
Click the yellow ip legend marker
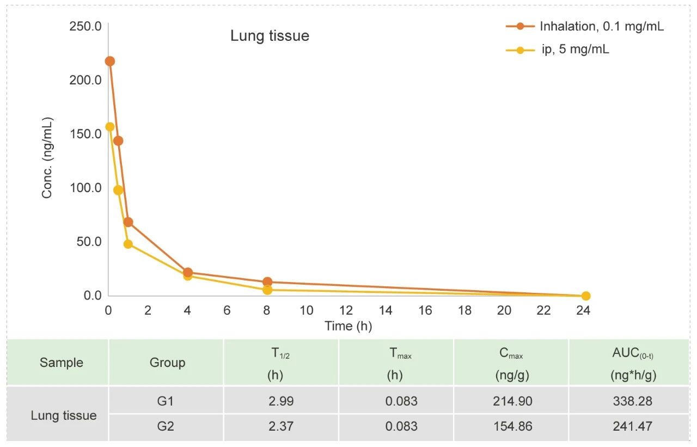[520, 50]
